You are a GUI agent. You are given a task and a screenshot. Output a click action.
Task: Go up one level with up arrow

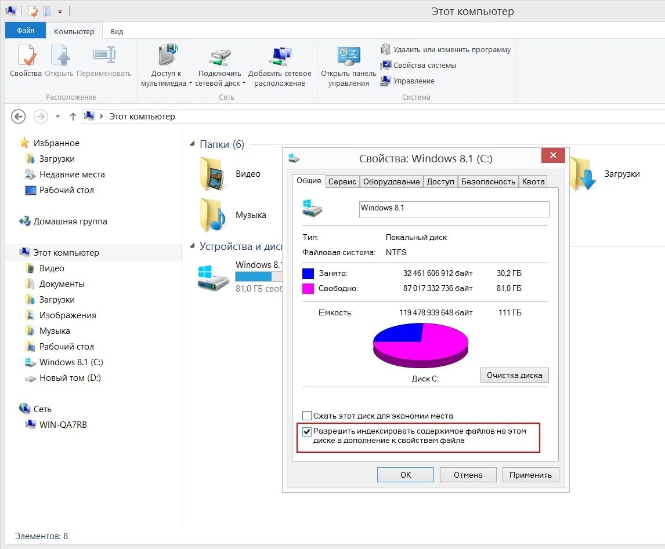pyautogui.click(x=73, y=117)
